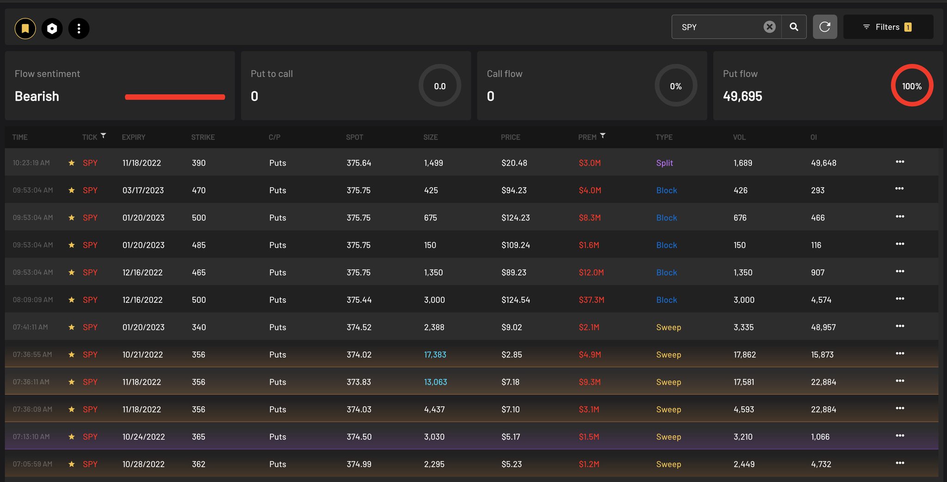947x482 pixels.
Task: Toggle star on the 01/20/2023 500 row
Action: point(72,217)
